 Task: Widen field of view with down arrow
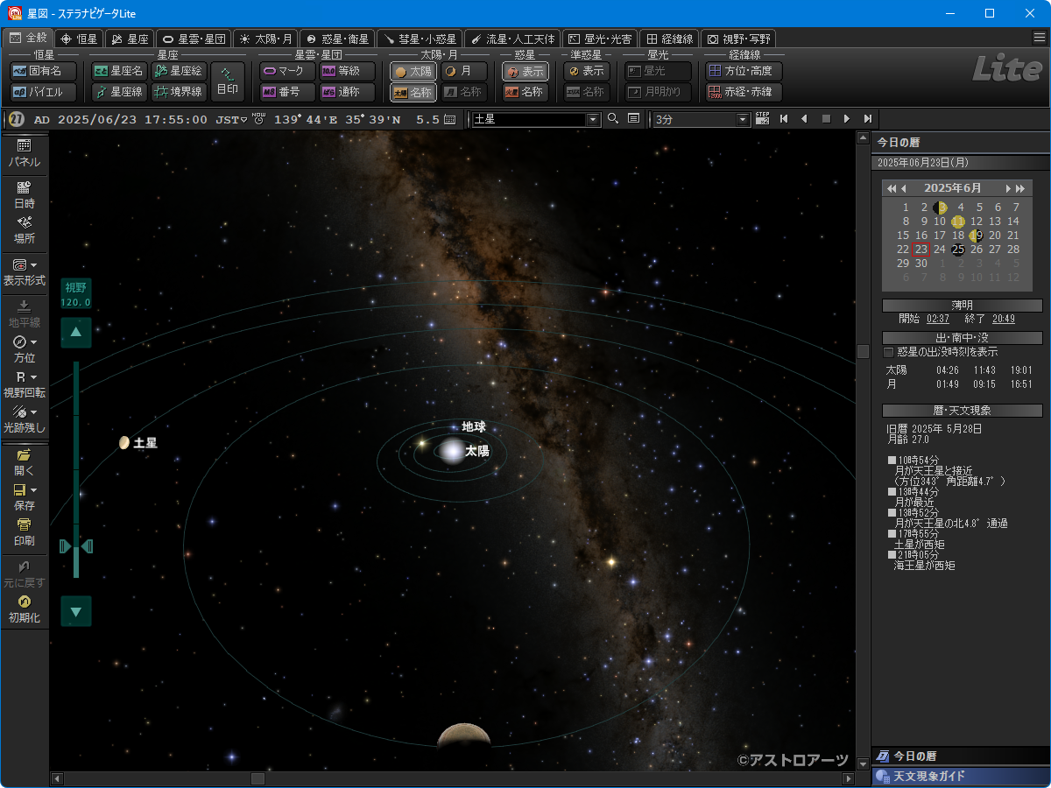click(76, 611)
